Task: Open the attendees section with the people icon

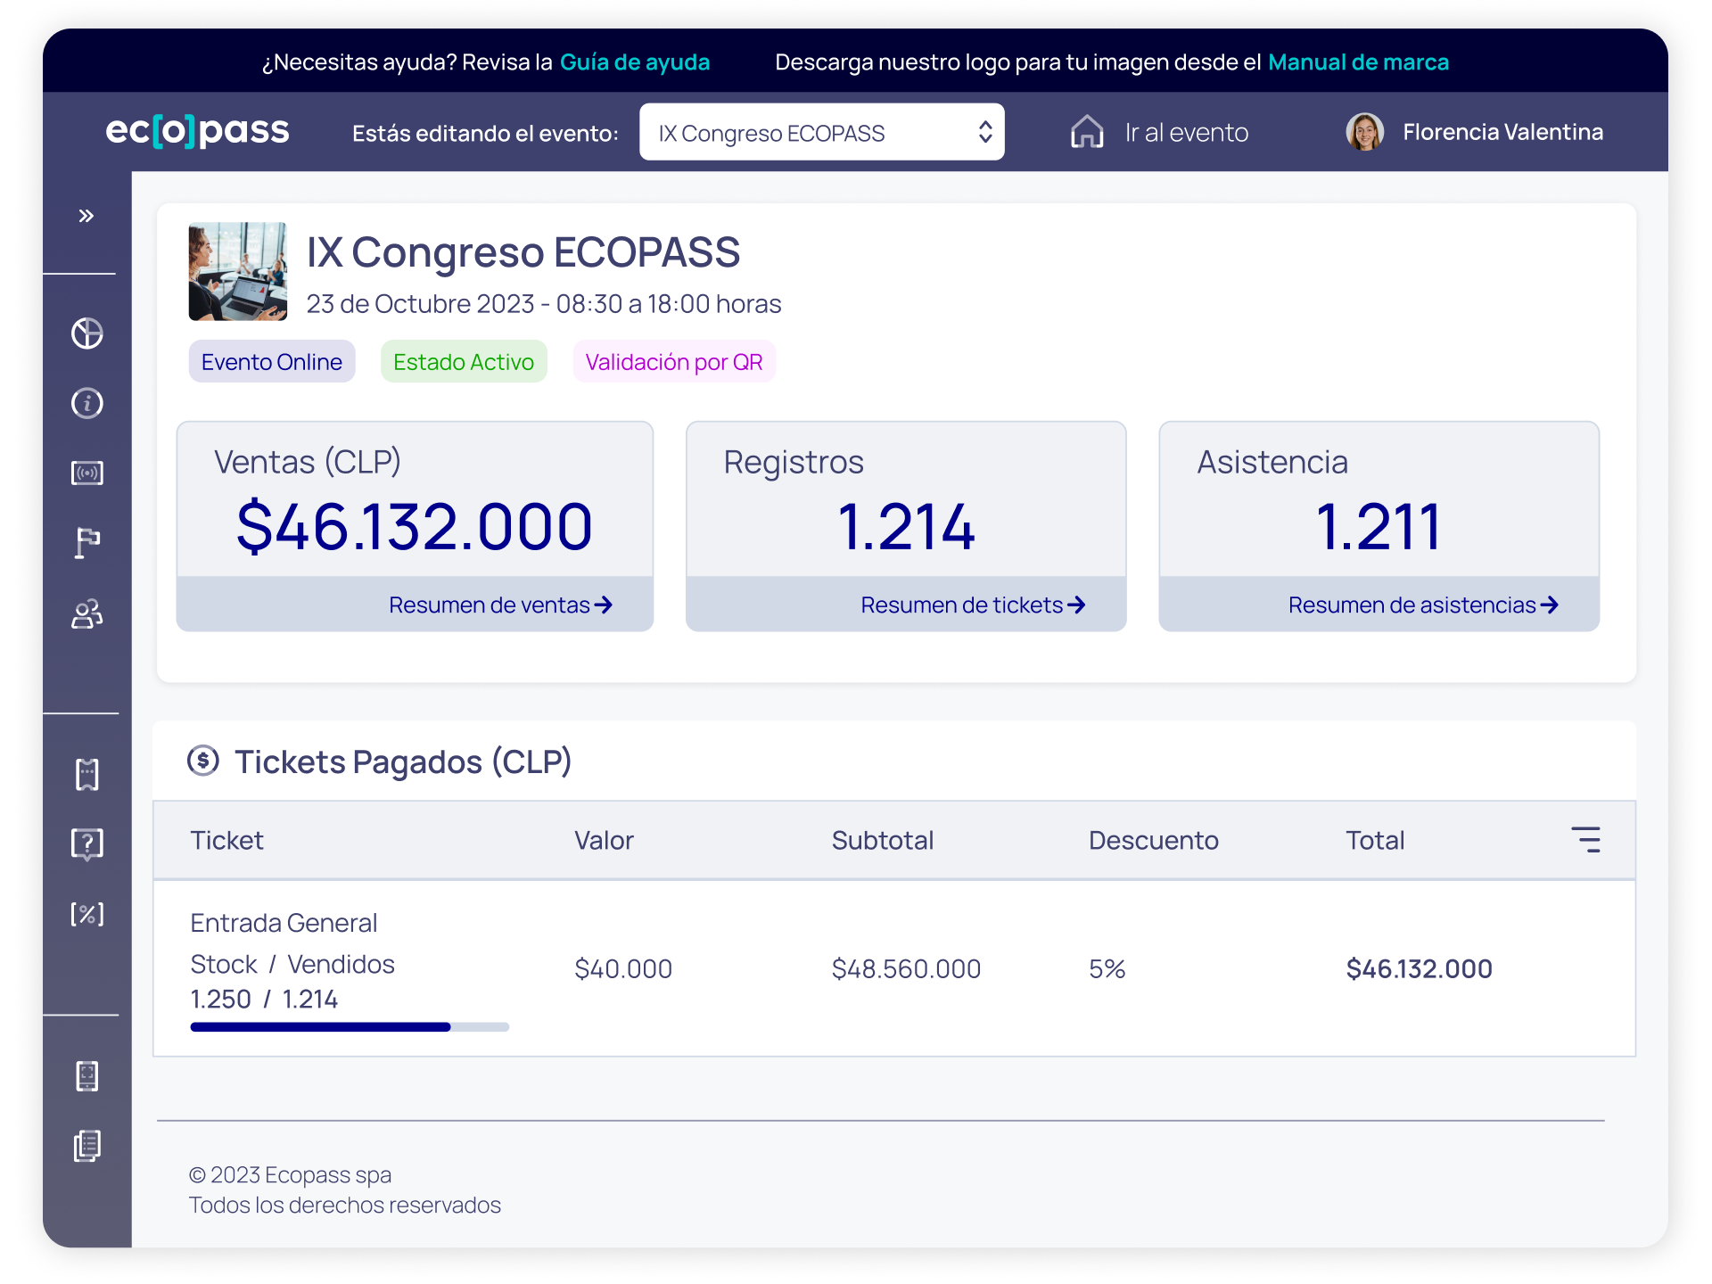Action: click(x=86, y=613)
